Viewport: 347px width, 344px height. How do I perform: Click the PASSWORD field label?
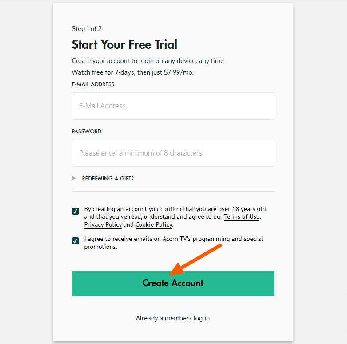pos(86,132)
